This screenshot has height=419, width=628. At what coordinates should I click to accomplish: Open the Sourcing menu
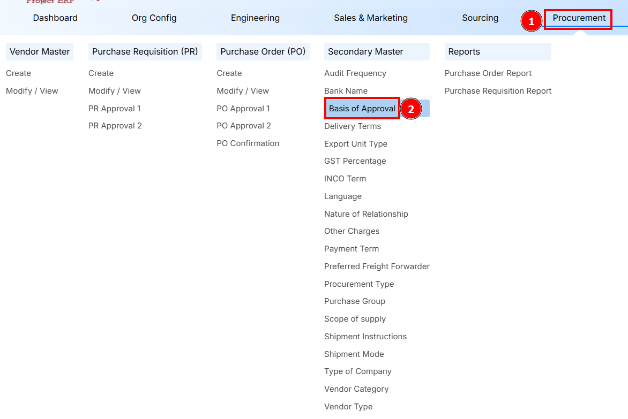(x=480, y=18)
